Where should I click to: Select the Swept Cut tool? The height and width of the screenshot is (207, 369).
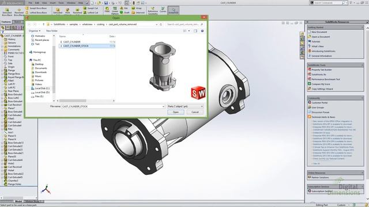(91, 8)
